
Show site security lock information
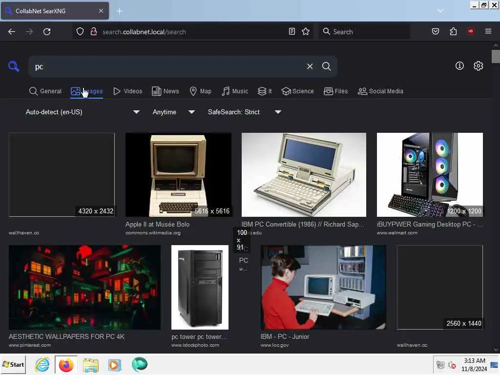point(93,32)
